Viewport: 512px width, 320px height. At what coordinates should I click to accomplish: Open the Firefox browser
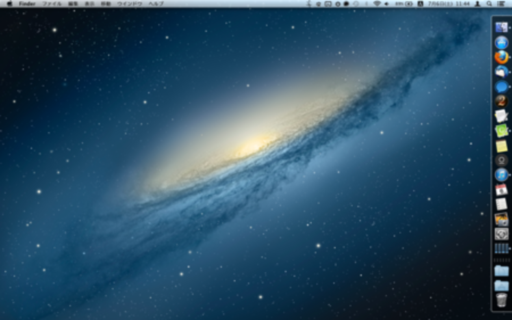(x=501, y=57)
